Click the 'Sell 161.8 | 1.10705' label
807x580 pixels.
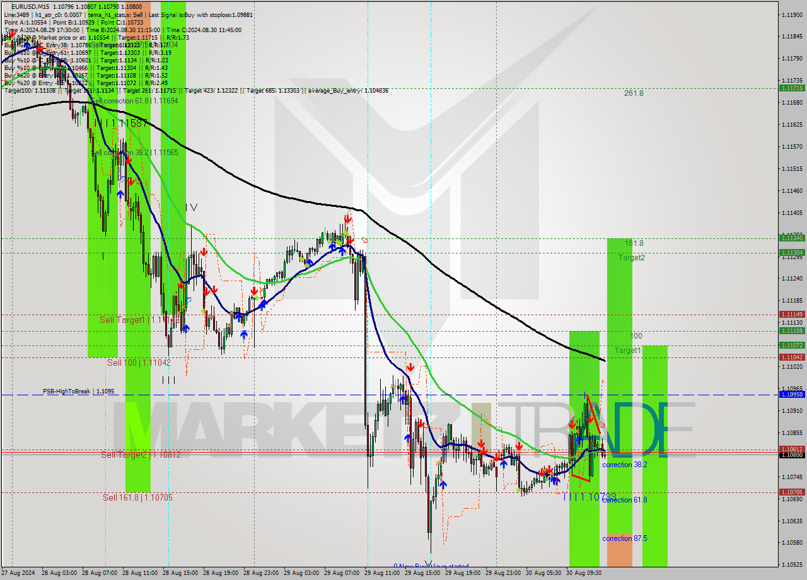coord(137,497)
